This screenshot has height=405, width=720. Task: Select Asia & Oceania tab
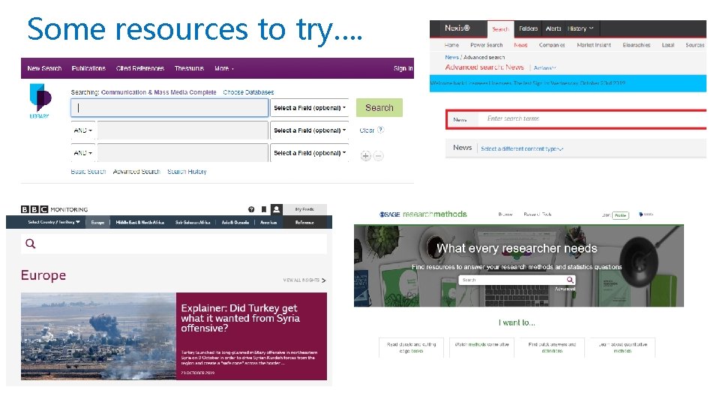[x=235, y=222]
